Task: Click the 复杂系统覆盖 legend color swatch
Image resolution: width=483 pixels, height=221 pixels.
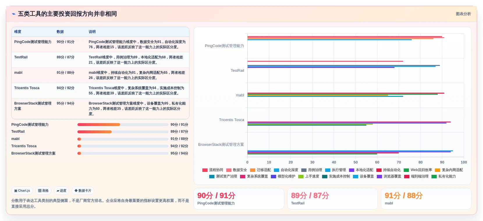Action: click(x=243, y=177)
